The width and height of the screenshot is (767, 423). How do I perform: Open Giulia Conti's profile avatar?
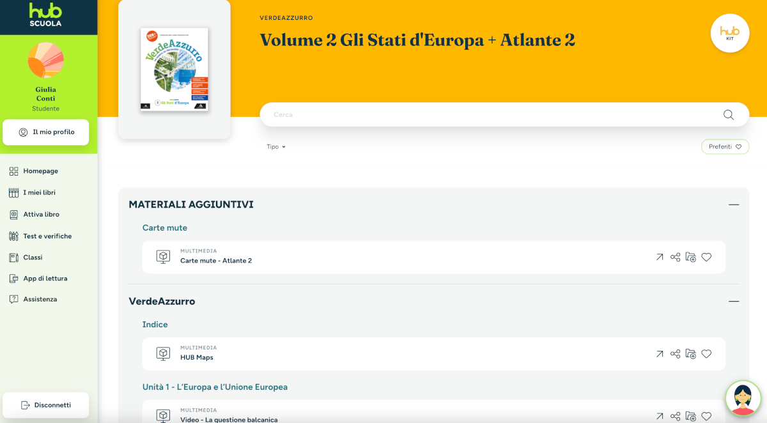45,60
